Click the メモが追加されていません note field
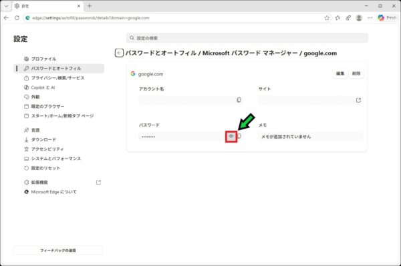The height and width of the screenshot is (266, 401). click(x=311, y=137)
